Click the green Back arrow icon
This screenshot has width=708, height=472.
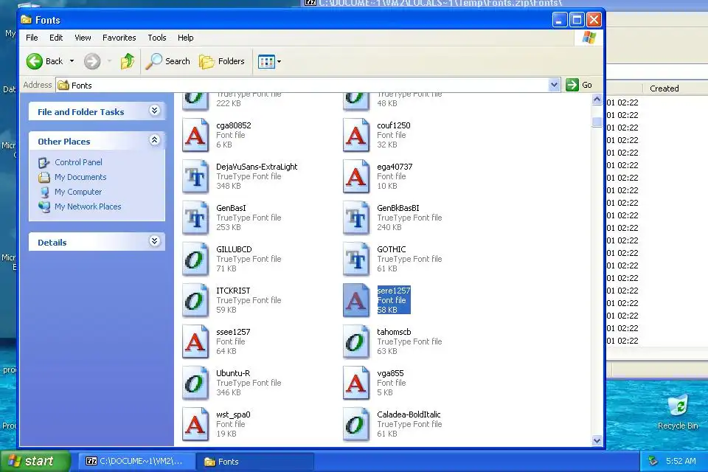(35, 61)
